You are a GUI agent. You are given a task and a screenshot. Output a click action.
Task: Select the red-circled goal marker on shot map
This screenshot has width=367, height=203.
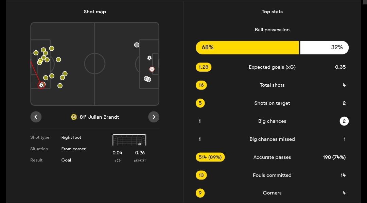[x=41, y=85]
